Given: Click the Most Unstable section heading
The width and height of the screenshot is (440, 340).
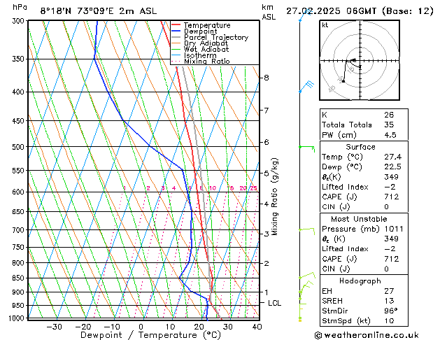Looking at the screenshot, I should coord(360,218).
